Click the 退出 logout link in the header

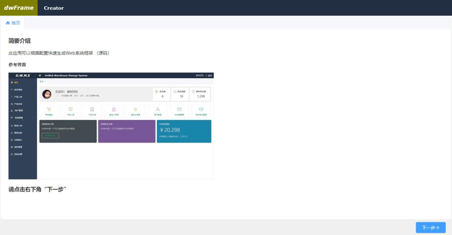[x=209, y=76]
